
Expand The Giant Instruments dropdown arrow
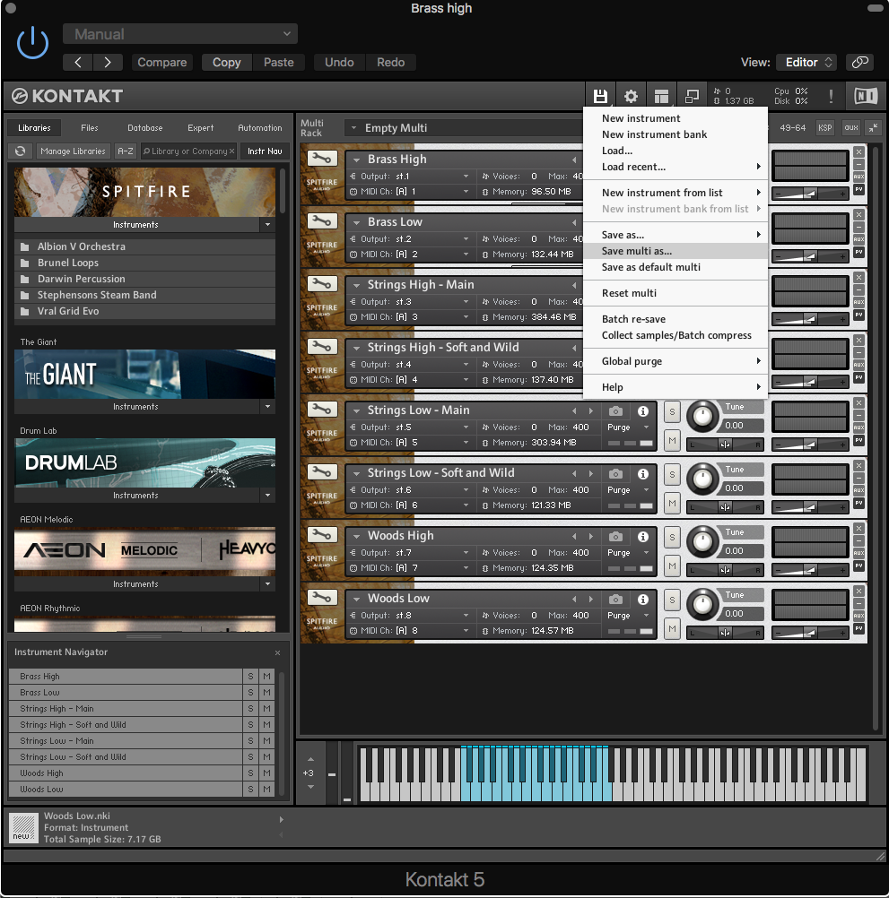coord(267,407)
